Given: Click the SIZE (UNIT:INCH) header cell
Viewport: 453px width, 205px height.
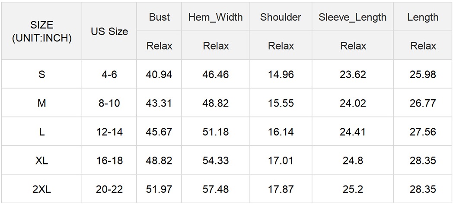Looking at the screenshot, I should point(41,31).
